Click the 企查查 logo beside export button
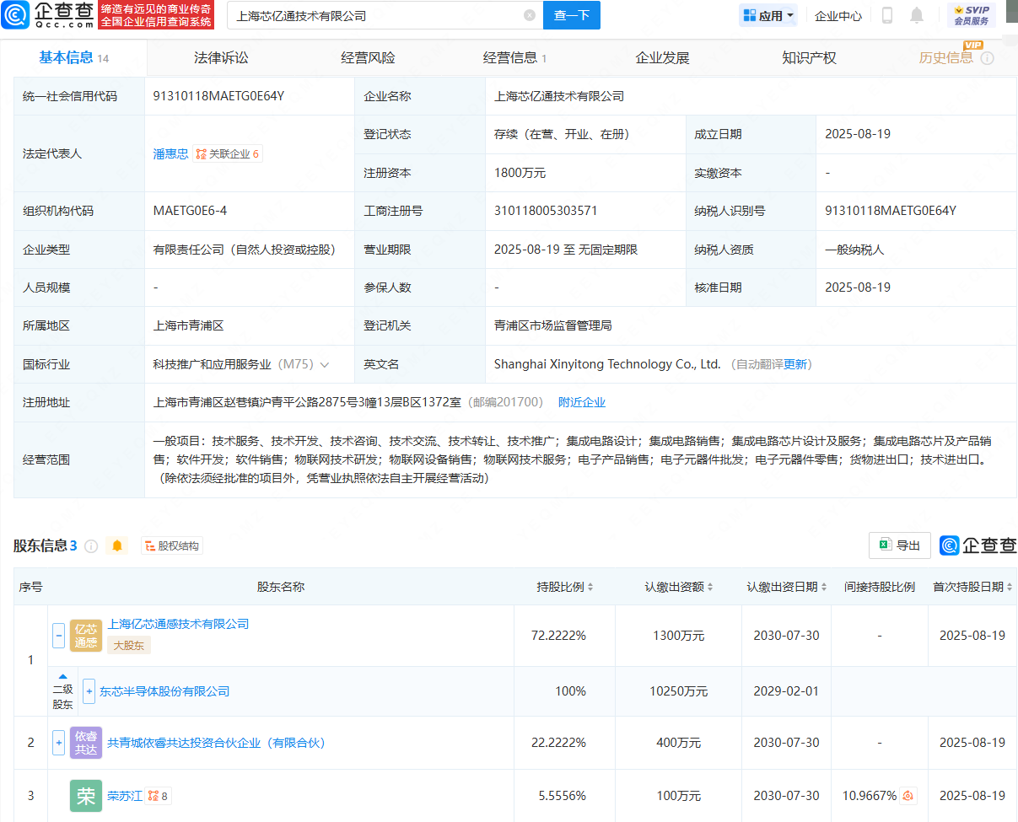The image size is (1018, 822). 978,545
